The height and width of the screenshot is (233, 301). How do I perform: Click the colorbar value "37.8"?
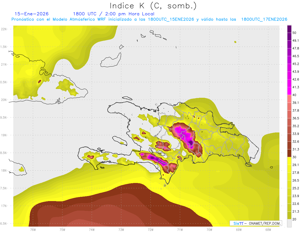coord(295,111)
